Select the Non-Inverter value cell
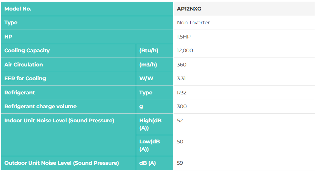316x172 pixels. pos(193,23)
